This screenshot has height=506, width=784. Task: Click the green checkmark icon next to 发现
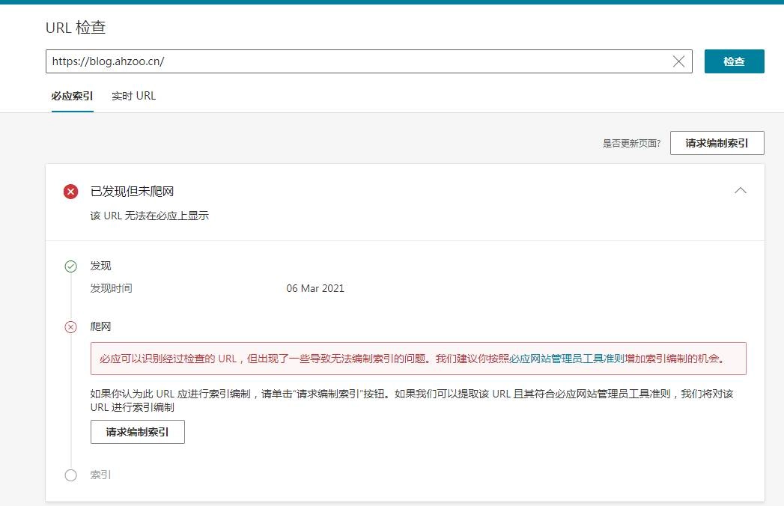tap(71, 266)
